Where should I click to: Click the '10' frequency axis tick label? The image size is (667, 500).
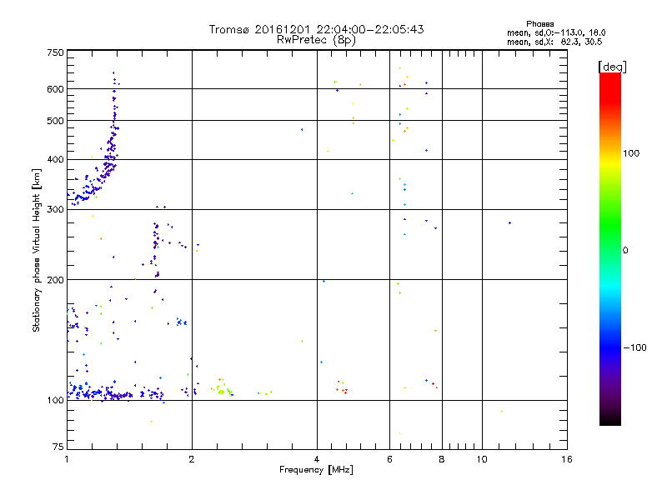482,459
